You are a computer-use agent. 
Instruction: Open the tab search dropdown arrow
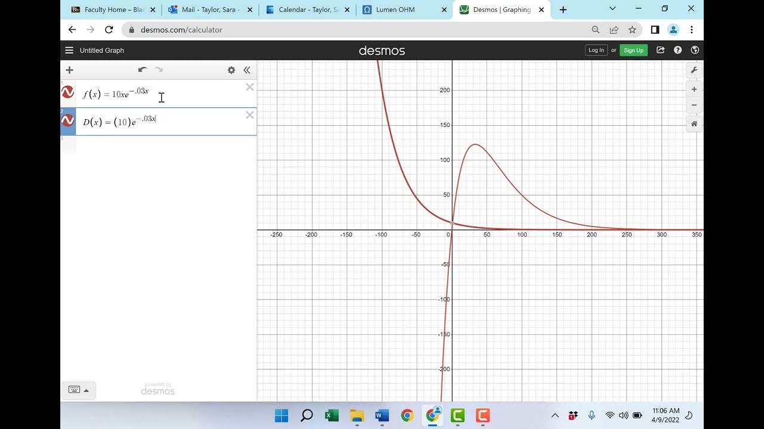[612, 9]
